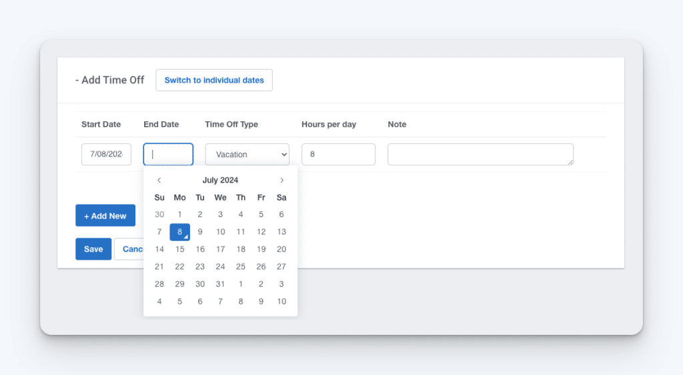Select July 11 in the calendar
The height and width of the screenshot is (375, 683).
click(x=240, y=232)
